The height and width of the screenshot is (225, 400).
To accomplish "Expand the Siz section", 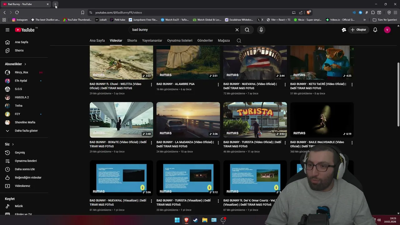I will pyautogui.click(x=9, y=144).
